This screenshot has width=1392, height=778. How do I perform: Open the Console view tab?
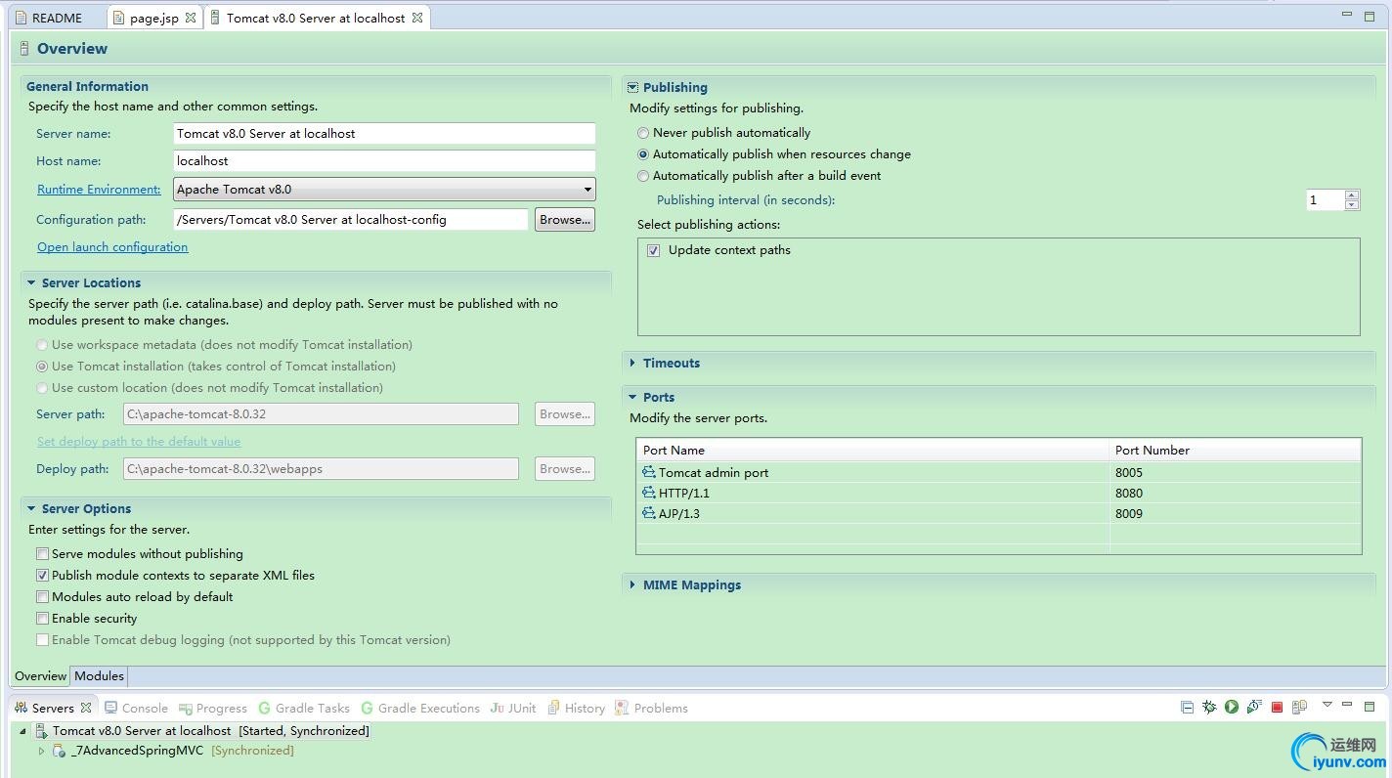pos(136,708)
